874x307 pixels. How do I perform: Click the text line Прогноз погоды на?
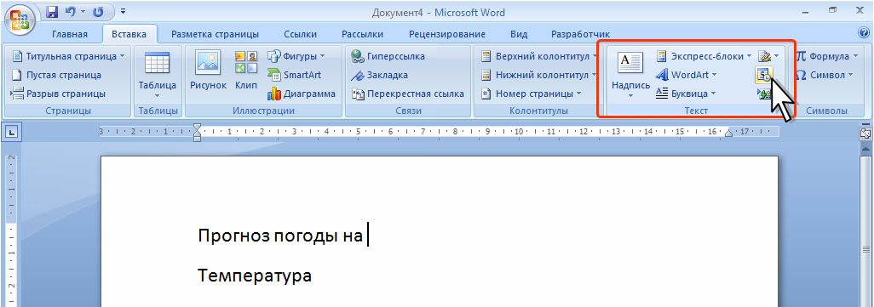click(280, 236)
